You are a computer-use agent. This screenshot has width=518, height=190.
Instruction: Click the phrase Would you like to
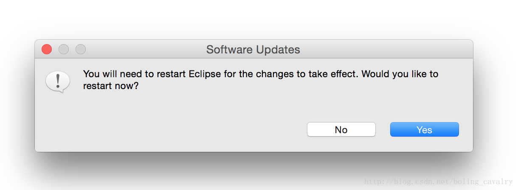[x=400, y=74]
